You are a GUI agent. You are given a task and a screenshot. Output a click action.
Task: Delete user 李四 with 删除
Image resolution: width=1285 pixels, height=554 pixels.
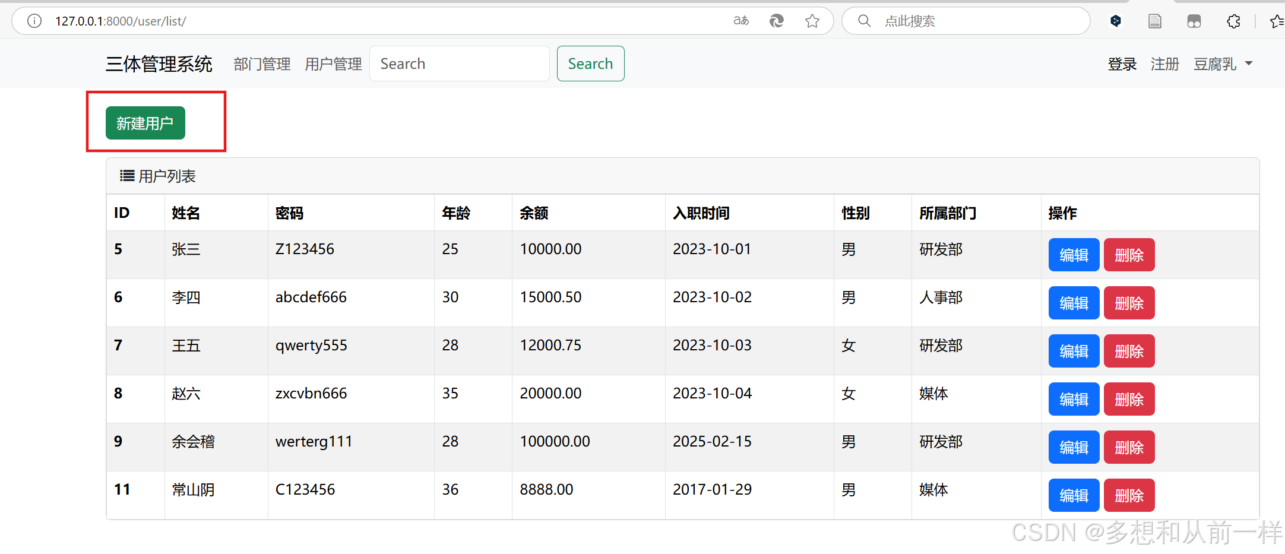click(x=1129, y=303)
